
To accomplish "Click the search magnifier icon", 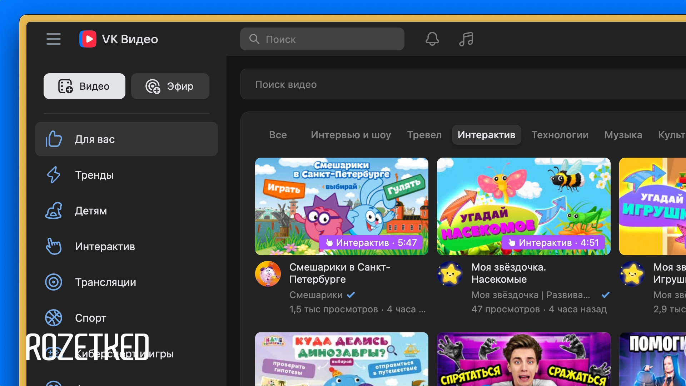I will [254, 39].
